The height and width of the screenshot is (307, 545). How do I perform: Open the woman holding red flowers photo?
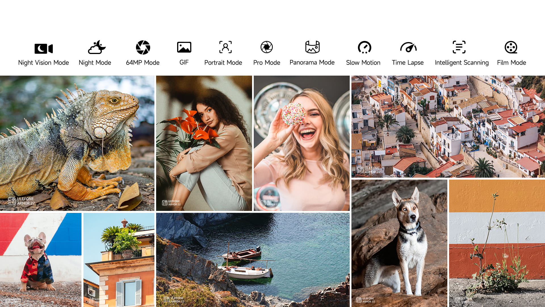pyautogui.click(x=204, y=143)
